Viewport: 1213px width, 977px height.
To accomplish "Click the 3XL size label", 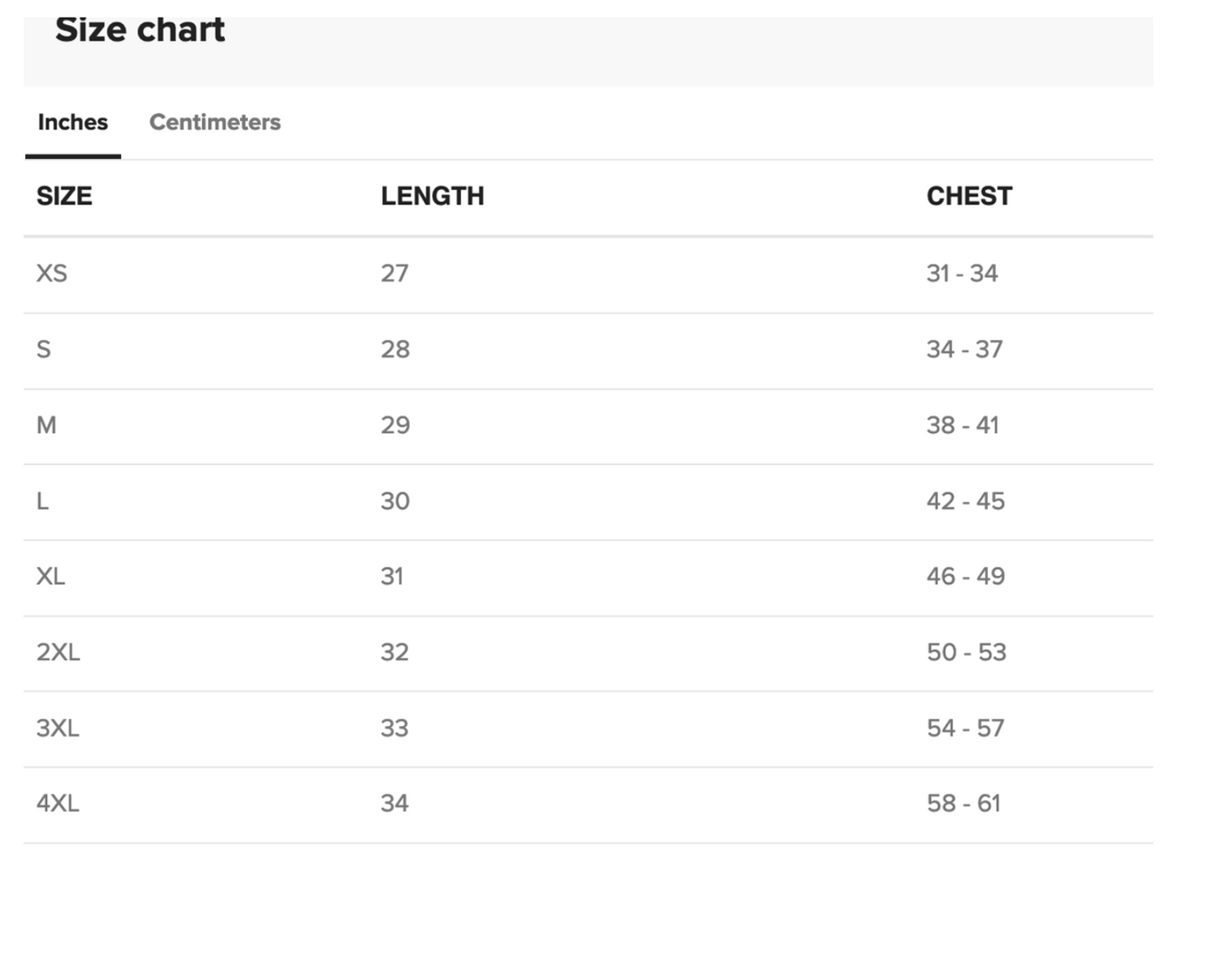I will [x=58, y=728].
